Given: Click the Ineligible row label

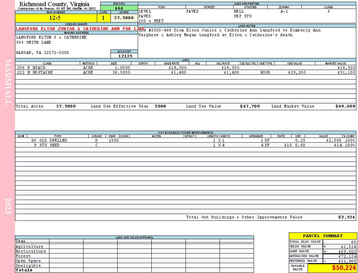Looking at the screenshot, I should point(28,266).
